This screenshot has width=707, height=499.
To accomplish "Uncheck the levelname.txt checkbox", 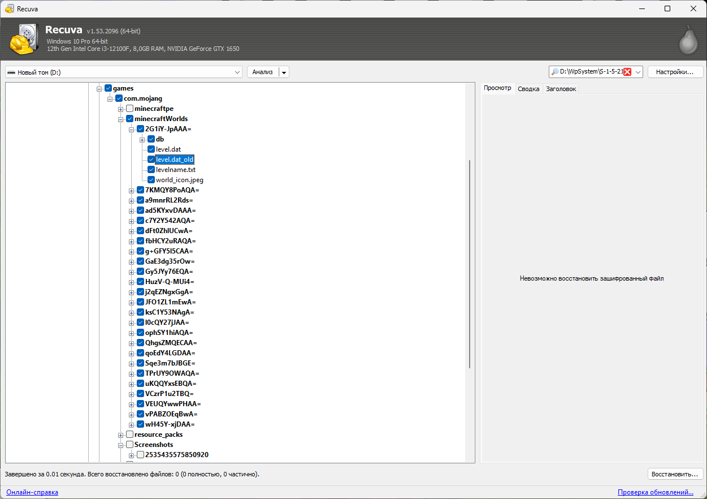I will coord(151,170).
